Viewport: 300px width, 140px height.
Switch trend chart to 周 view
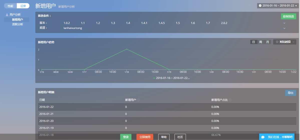[261, 42]
